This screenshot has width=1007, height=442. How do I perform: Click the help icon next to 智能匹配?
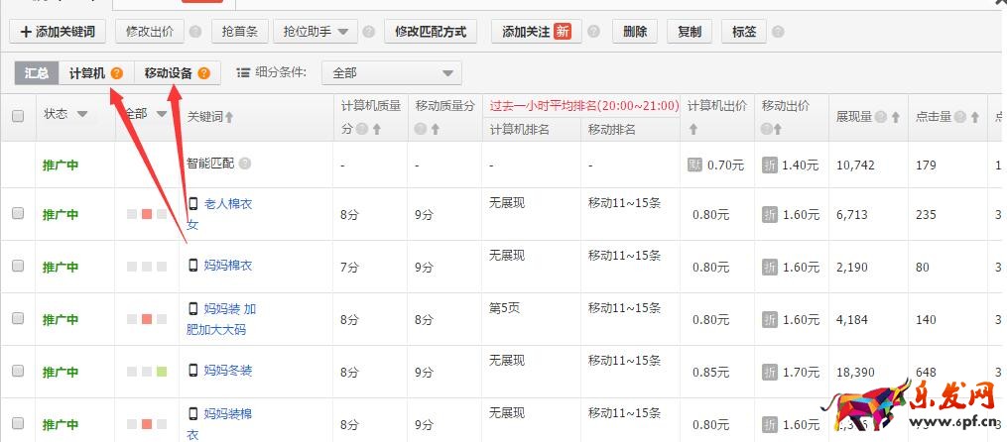tap(245, 164)
